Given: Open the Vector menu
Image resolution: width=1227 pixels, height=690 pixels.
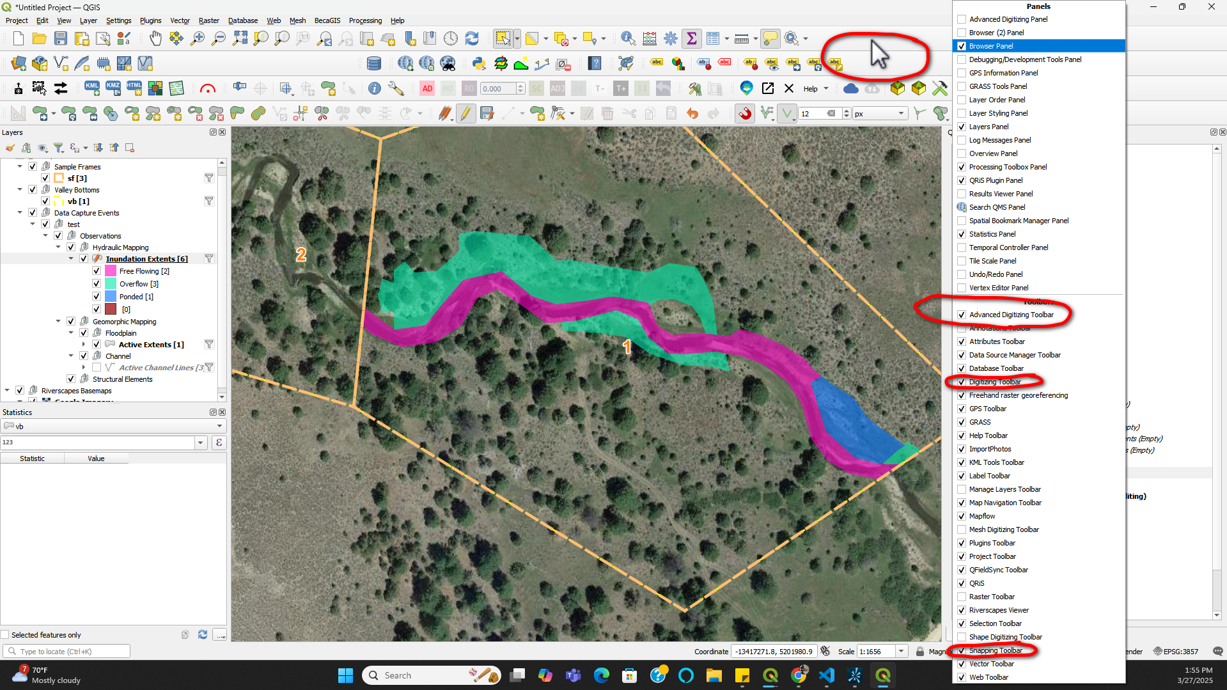Looking at the screenshot, I should pos(180,20).
